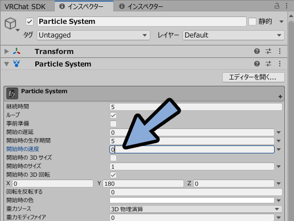Screen dimensions: 294x221
Task: Open 3D rotation mode dropdown arrow
Action: [x=279, y=184]
